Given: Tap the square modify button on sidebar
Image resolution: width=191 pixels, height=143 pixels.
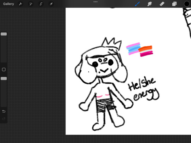Looking at the screenshot, I should [x=4, y=70].
